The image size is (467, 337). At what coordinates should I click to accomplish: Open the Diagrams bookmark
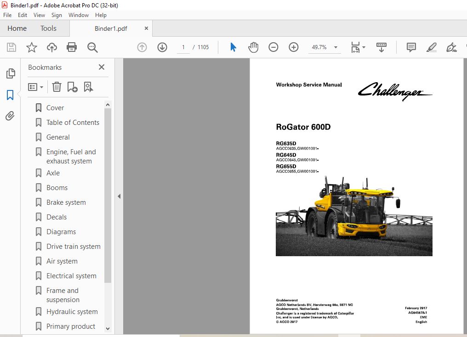(x=61, y=232)
